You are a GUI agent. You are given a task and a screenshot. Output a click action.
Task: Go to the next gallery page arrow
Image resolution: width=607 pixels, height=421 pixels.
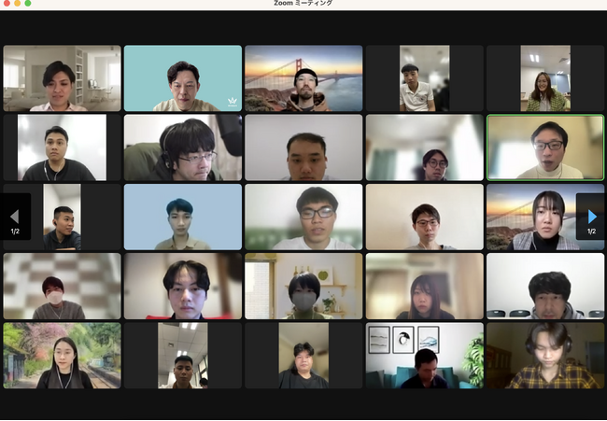coord(591,217)
